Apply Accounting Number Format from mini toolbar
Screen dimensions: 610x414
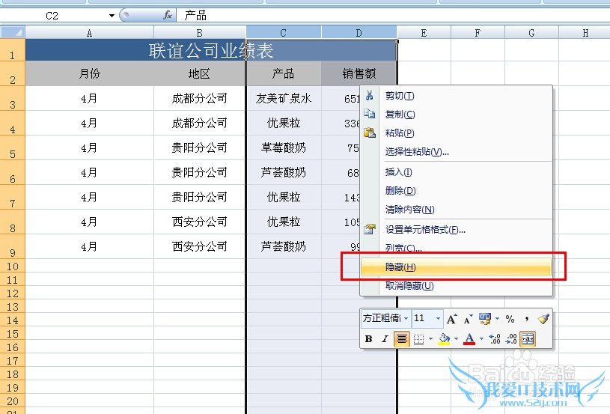click(x=485, y=319)
